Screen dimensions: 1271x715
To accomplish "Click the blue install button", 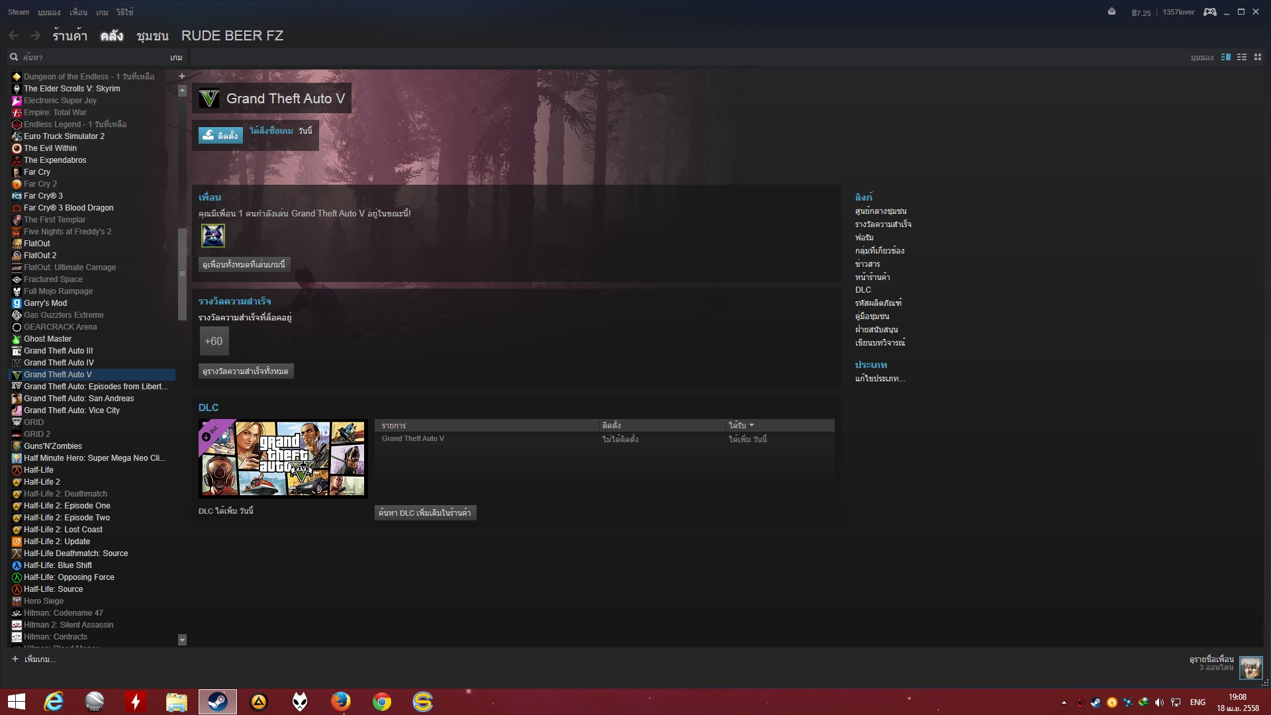I will (220, 136).
